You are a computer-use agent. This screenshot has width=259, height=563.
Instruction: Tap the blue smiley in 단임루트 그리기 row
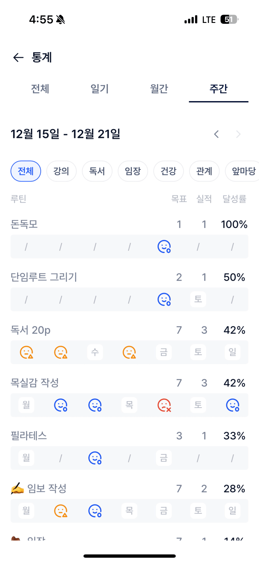pyautogui.click(x=164, y=299)
